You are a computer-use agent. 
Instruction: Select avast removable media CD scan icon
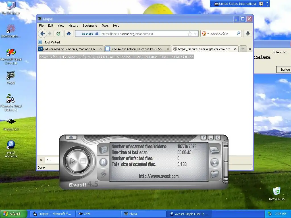(215, 162)
